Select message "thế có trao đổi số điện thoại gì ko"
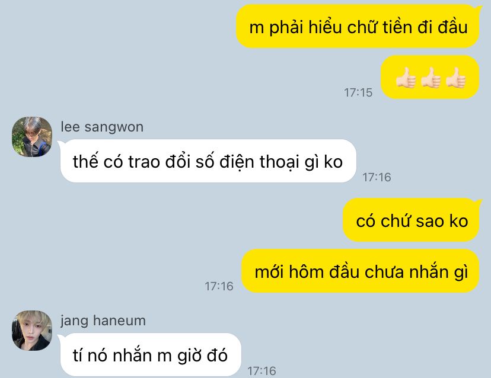Image resolution: width=491 pixels, height=378 pixels. (208, 161)
